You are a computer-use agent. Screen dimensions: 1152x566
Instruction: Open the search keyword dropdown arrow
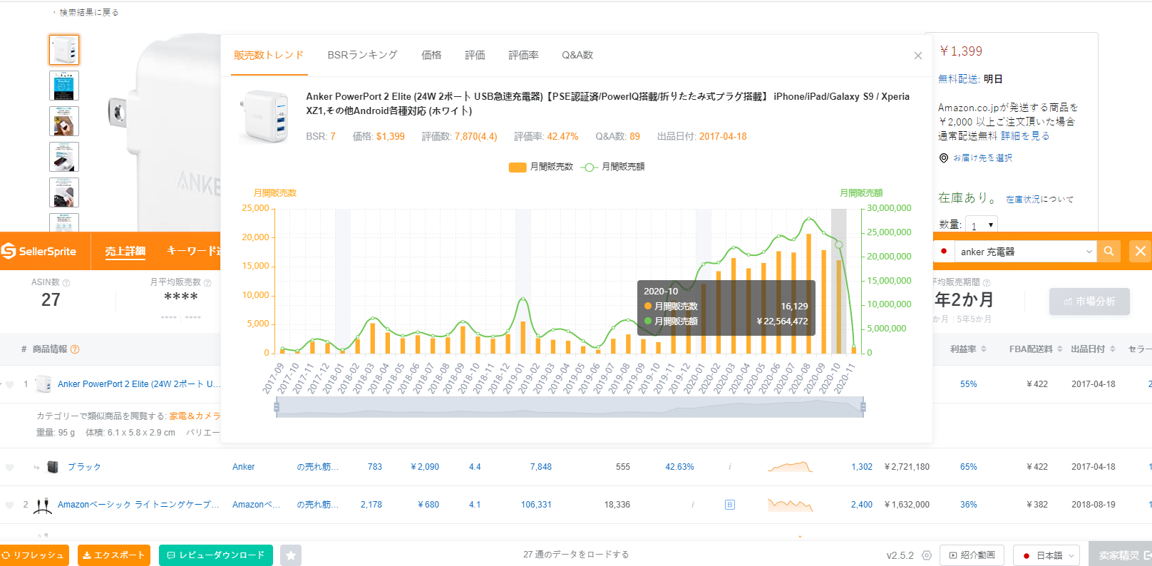pos(1089,252)
